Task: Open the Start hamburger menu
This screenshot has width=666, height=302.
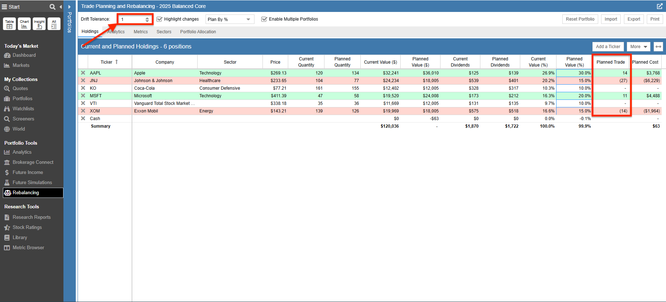Action: tap(4, 7)
